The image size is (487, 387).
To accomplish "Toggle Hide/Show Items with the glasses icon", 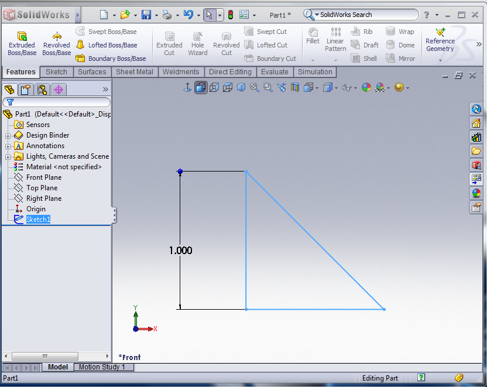I will coord(347,87).
